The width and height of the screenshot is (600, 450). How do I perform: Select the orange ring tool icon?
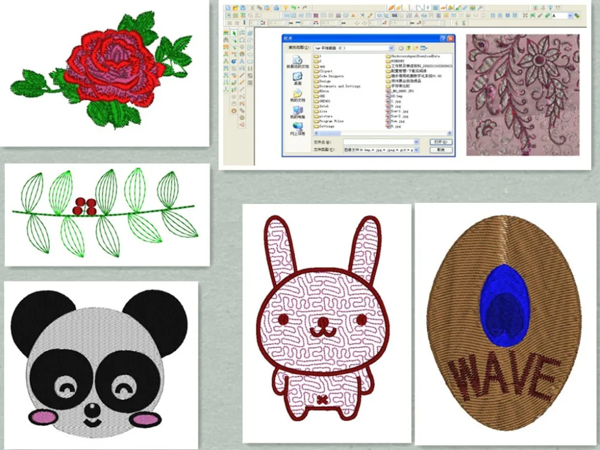(234, 111)
